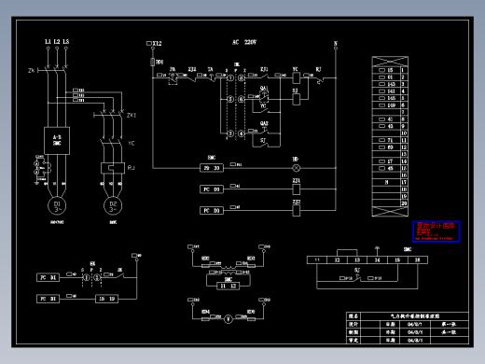
Task: Click the L2 phase label
Action: coord(57,42)
